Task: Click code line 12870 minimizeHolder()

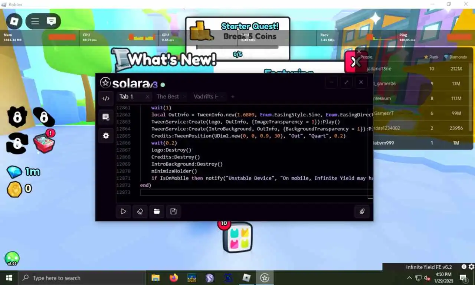Action: coord(174,171)
